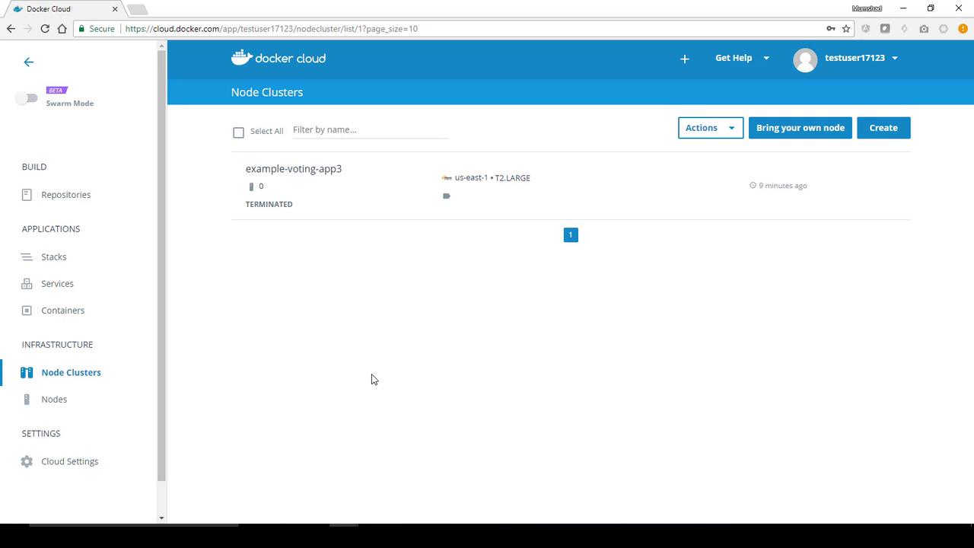974x548 pixels.
Task: Click the user avatar image
Action: (x=805, y=59)
